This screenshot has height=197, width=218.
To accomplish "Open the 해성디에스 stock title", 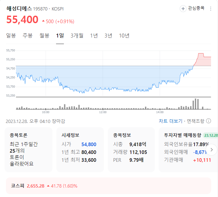I will coord(19,8).
